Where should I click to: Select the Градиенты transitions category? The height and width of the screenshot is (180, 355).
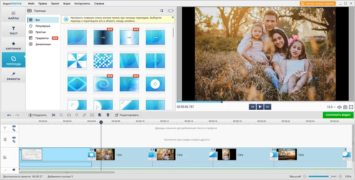[42, 38]
